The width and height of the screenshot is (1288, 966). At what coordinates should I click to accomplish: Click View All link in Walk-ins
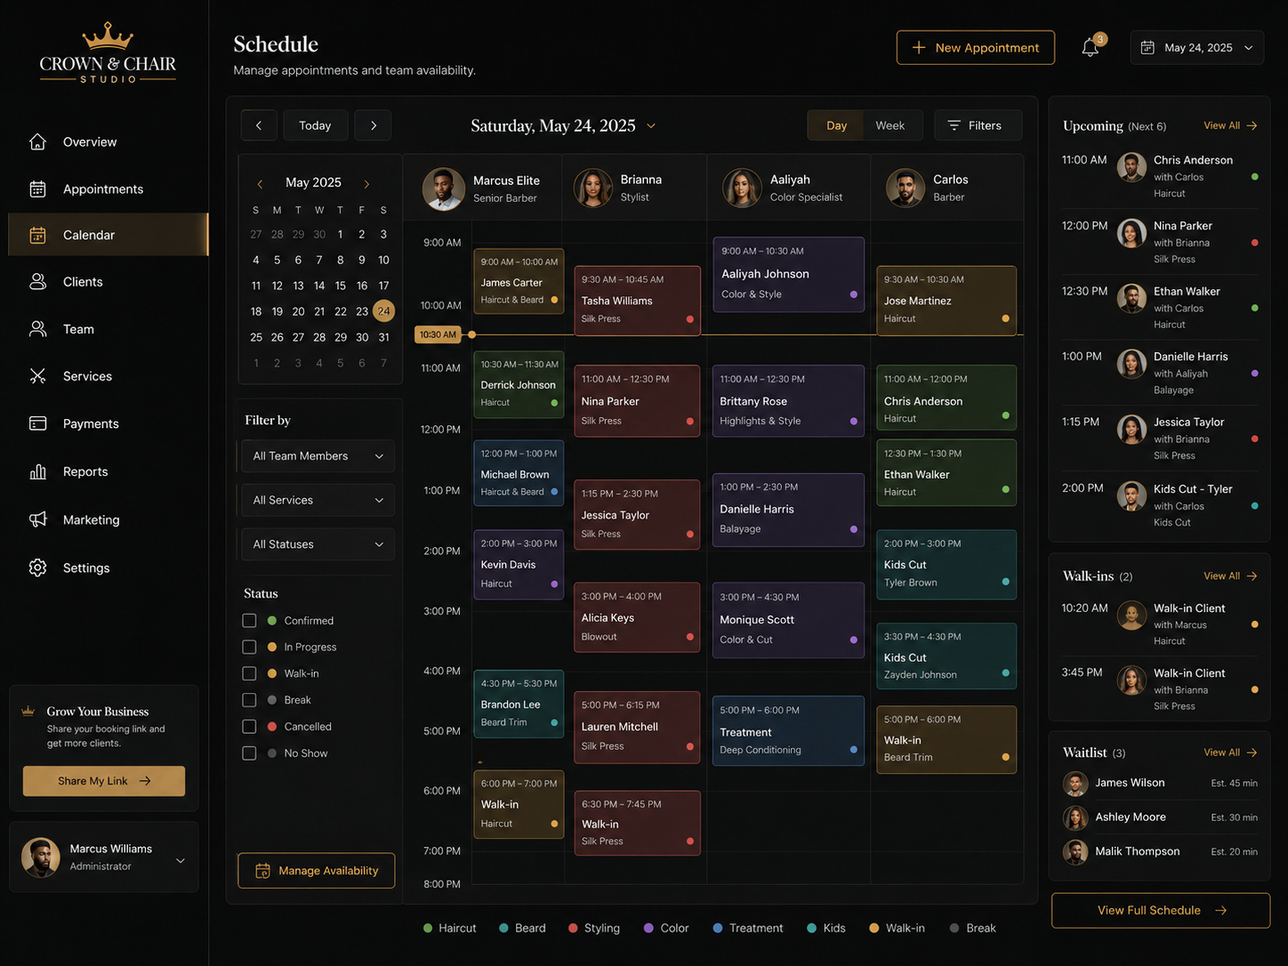1230,576
